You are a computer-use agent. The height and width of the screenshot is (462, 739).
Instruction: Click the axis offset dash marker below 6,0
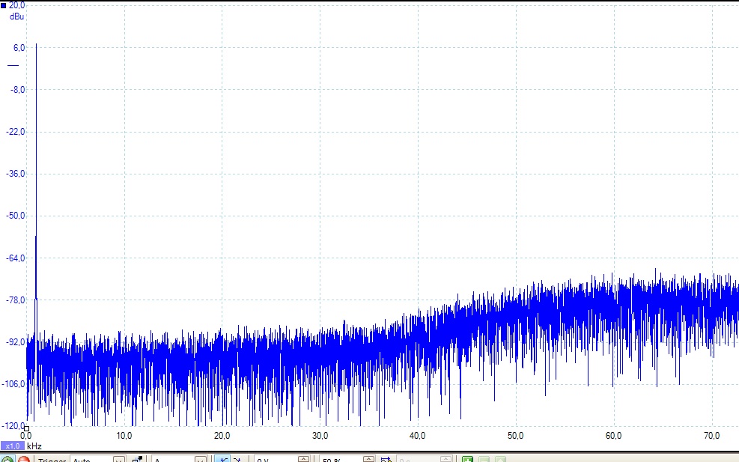pyautogui.click(x=13, y=66)
